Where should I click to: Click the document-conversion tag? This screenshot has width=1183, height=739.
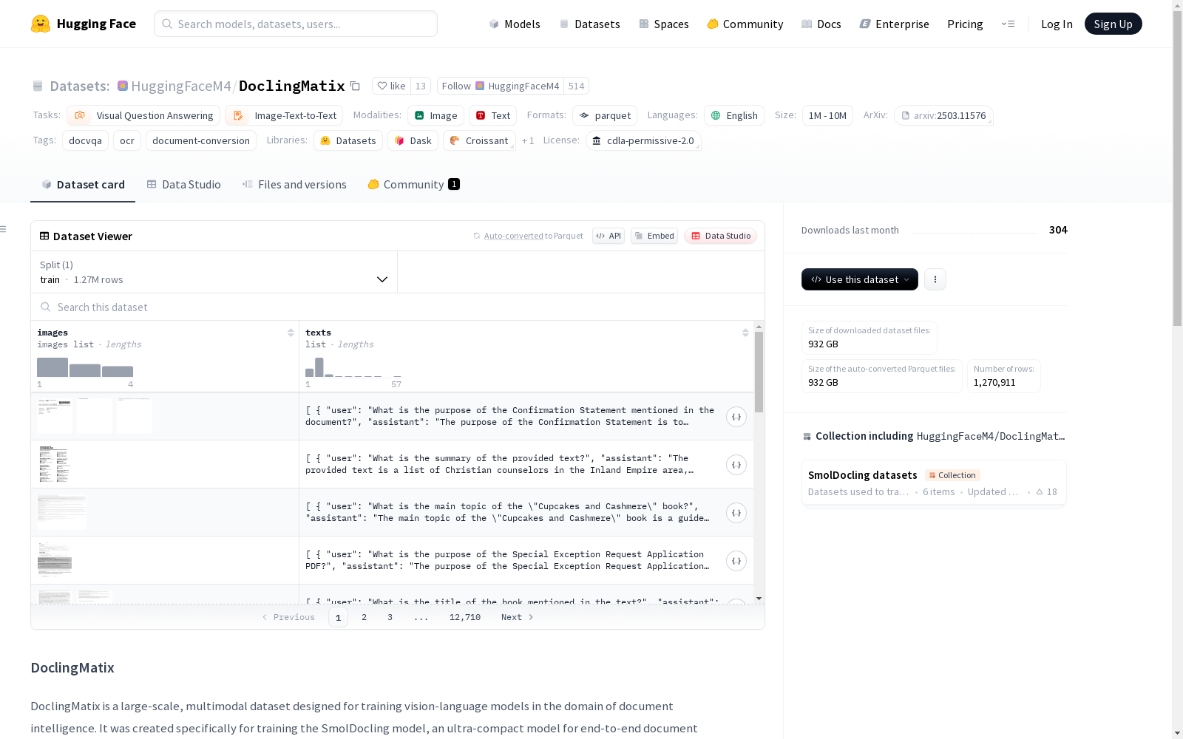201,140
